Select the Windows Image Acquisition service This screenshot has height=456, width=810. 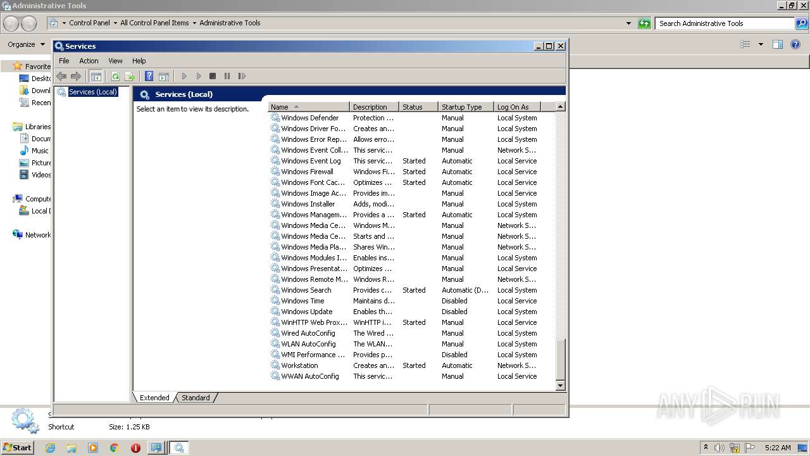pyautogui.click(x=411, y=193)
